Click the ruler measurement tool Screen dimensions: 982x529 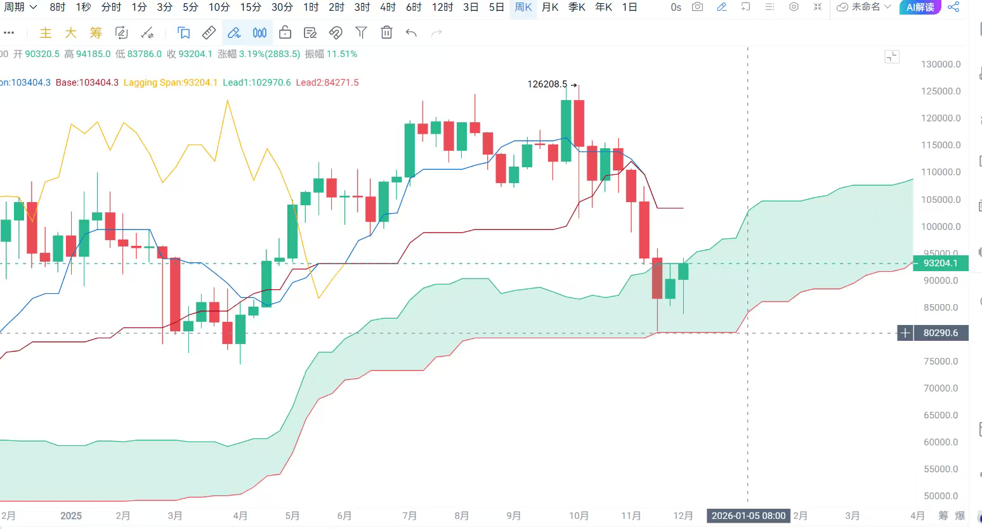[x=209, y=33]
